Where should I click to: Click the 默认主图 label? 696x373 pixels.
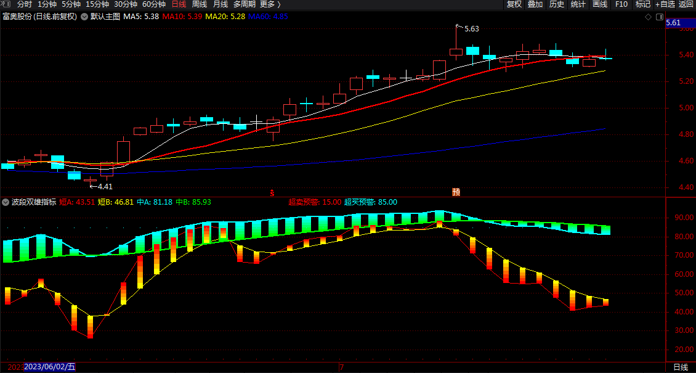[x=105, y=17]
